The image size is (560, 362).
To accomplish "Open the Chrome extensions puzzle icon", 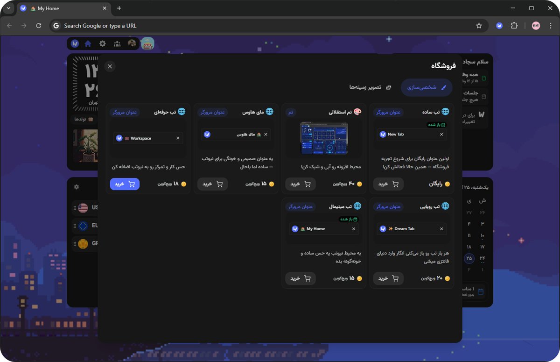I will [x=514, y=26].
